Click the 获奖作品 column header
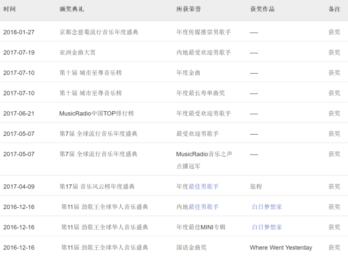348x256 pixels. pyautogui.click(x=260, y=9)
